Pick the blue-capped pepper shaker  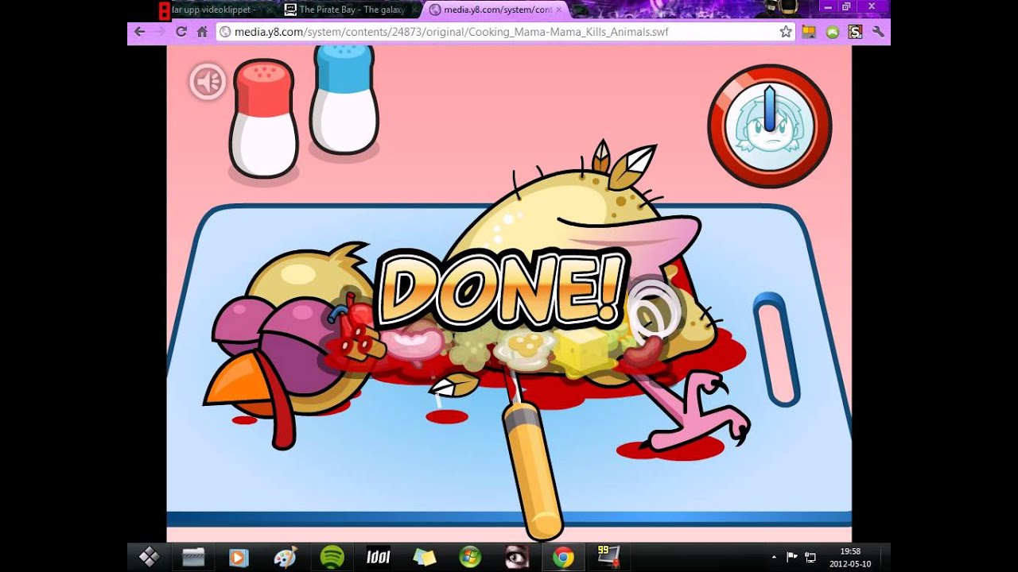[344, 99]
